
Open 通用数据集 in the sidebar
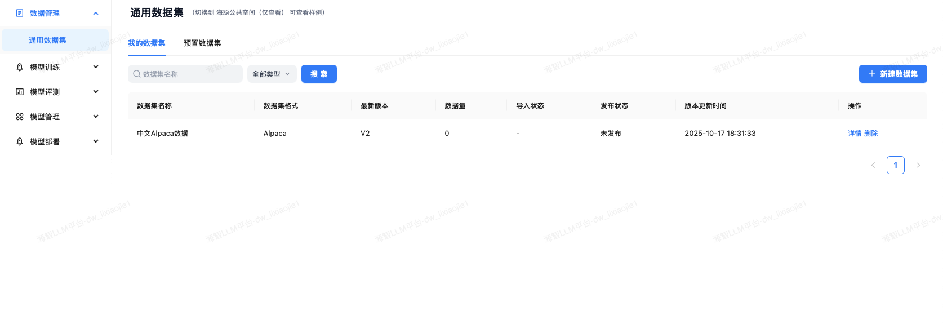click(47, 40)
